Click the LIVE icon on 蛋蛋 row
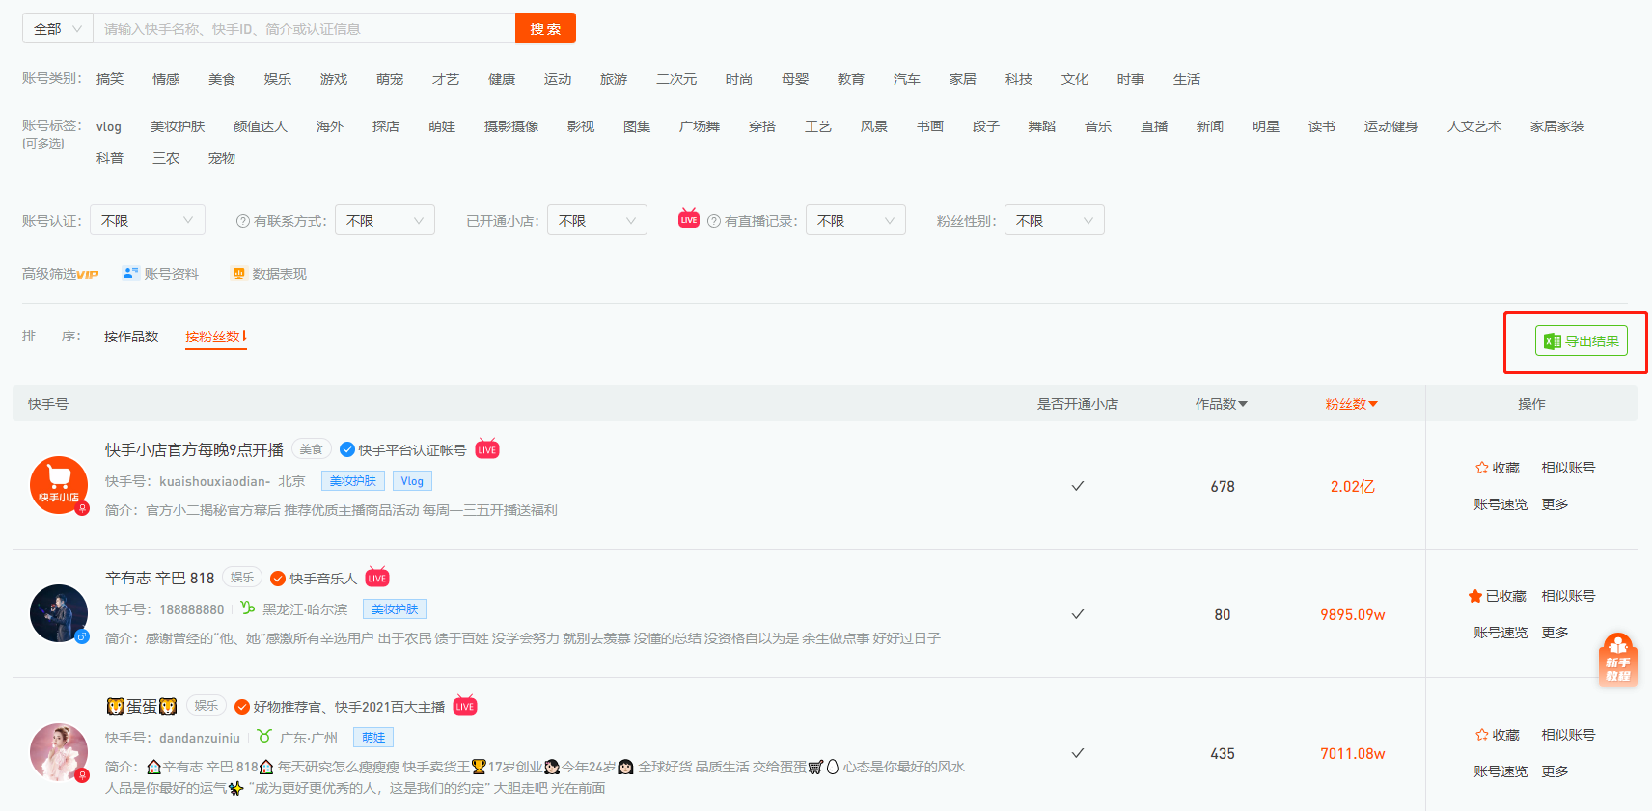Image resolution: width=1652 pixels, height=811 pixels. tap(465, 705)
